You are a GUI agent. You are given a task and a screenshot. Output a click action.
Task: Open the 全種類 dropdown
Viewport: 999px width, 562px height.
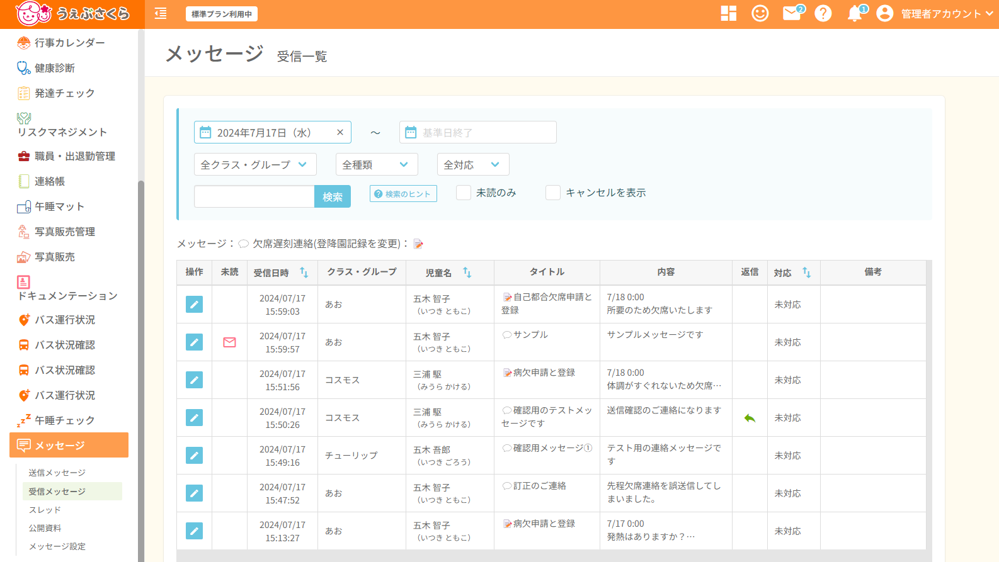(377, 164)
